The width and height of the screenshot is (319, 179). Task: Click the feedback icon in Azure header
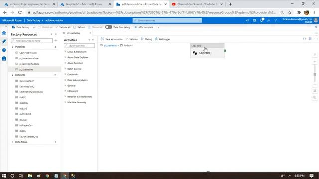(269, 20)
